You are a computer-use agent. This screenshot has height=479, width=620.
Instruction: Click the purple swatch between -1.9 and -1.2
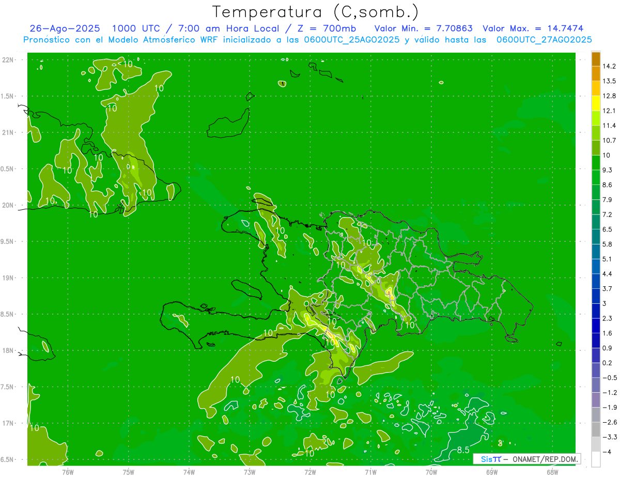coord(596,400)
